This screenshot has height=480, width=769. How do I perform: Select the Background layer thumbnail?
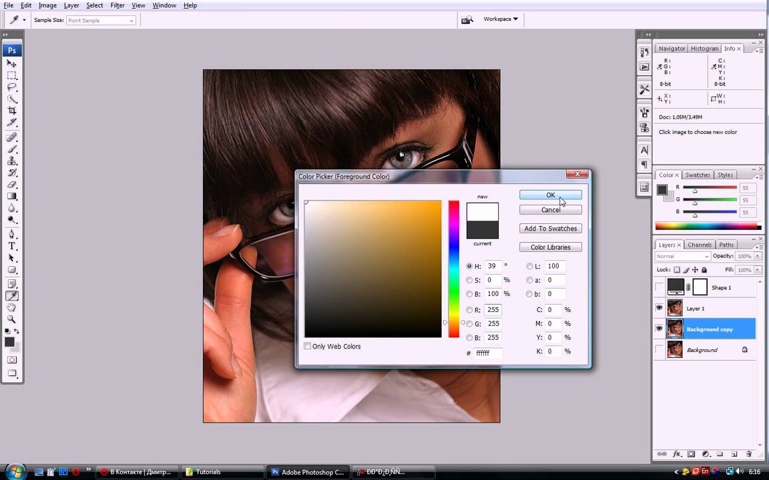point(675,350)
